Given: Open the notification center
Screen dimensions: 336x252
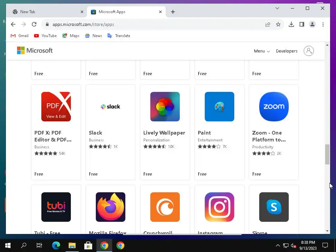Looking at the screenshot, I should click(325, 245).
